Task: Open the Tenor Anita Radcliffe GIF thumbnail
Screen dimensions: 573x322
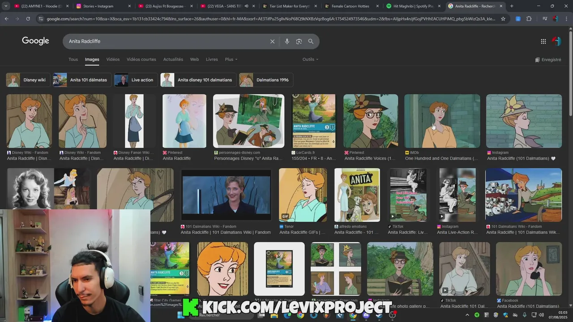Action: click(303, 195)
